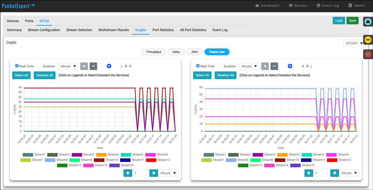
Task: Click page number field in R to L panel
Action: coord(322,173)
